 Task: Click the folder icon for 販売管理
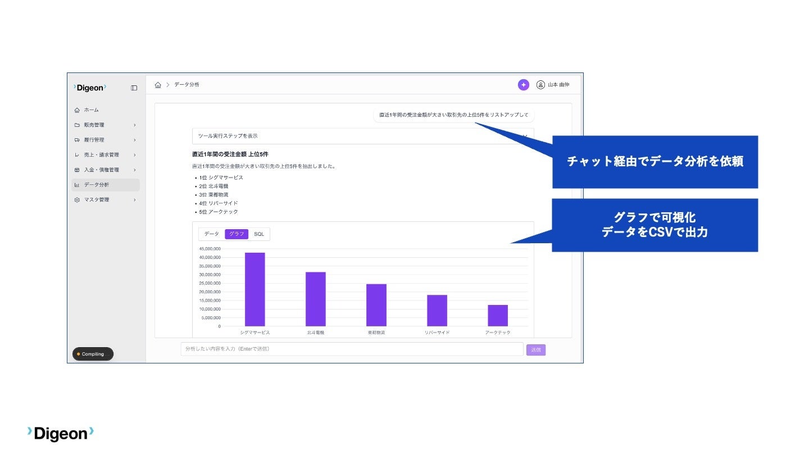(x=77, y=125)
